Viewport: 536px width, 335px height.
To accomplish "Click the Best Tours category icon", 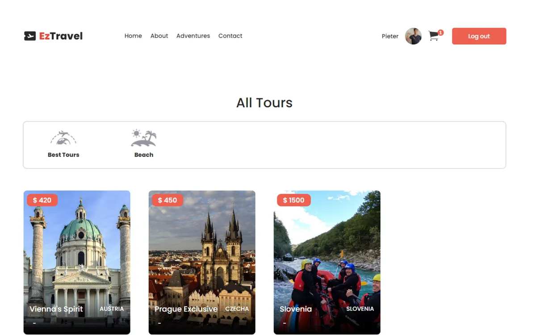I will (63, 138).
